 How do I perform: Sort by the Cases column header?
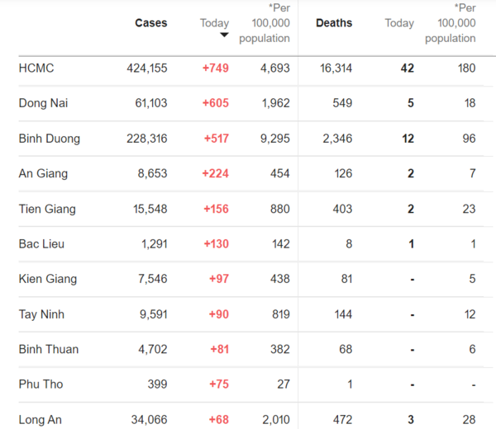click(151, 23)
